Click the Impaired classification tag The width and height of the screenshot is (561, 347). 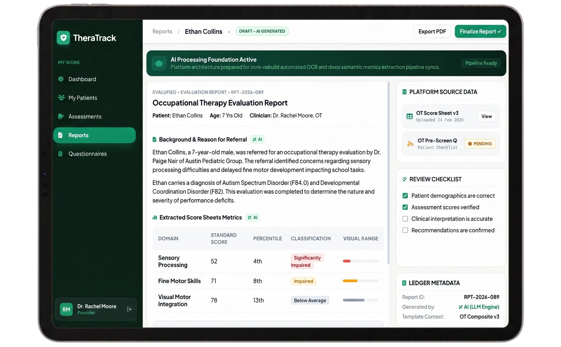pos(303,281)
